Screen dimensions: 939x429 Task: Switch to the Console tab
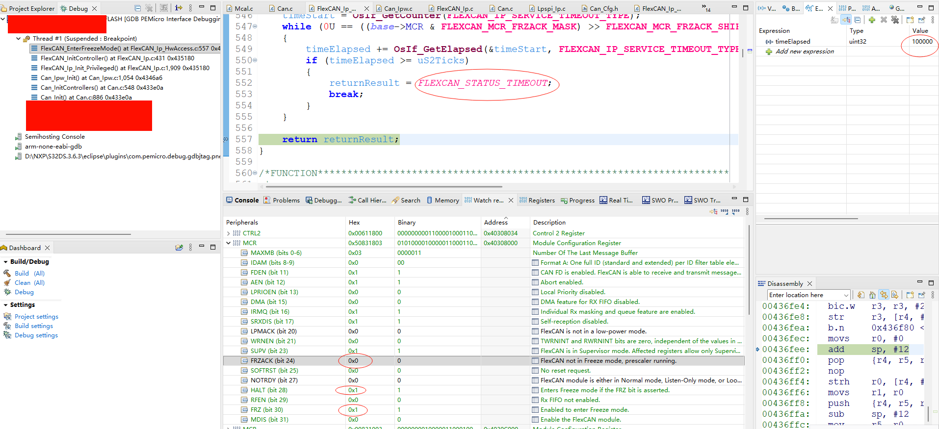242,200
